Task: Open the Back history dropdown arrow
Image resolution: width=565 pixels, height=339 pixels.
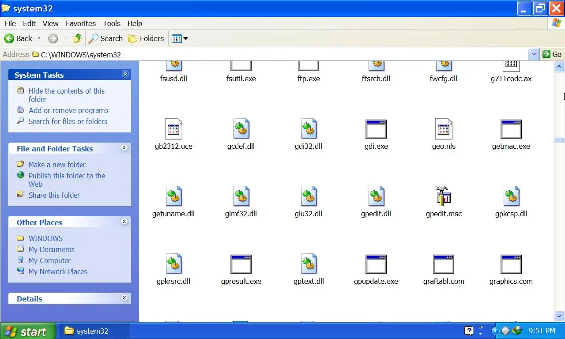Action: (x=39, y=38)
